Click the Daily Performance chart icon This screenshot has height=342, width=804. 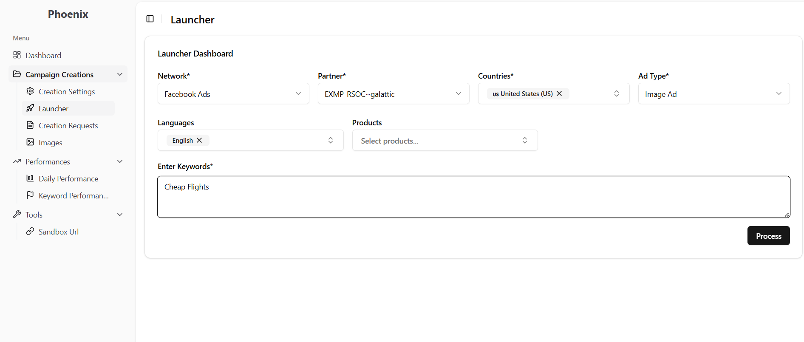(30, 178)
